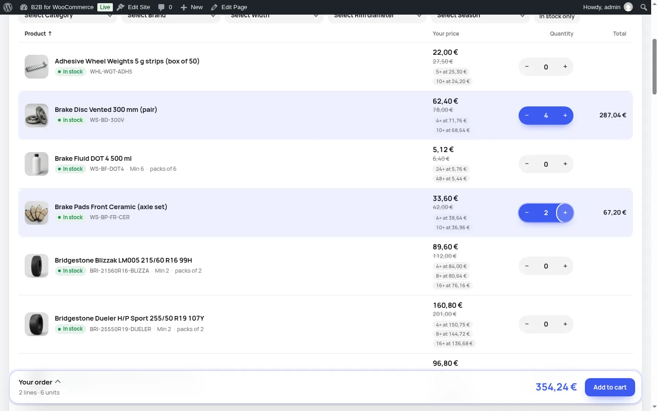
Task: Open Brake Pads Front Ceramic product
Action: coord(111,207)
